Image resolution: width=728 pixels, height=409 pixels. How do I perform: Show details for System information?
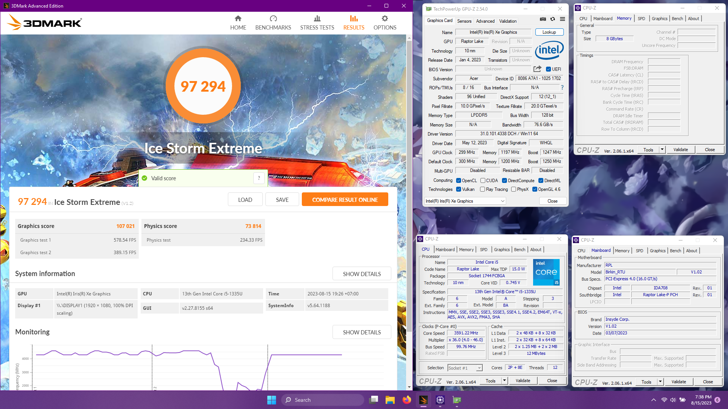pyautogui.click(x=362, y=274)
